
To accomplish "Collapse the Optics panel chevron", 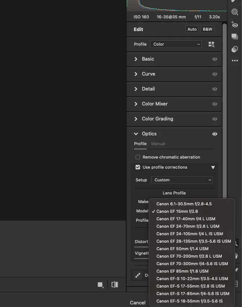I will click(136, 134).
